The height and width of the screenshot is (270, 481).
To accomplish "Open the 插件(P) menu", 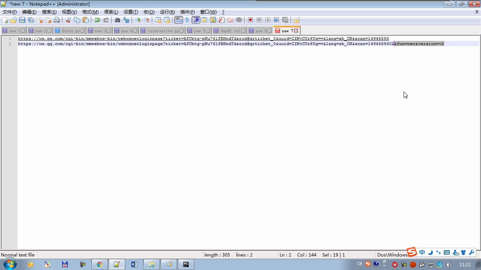I will coord(188,12).
